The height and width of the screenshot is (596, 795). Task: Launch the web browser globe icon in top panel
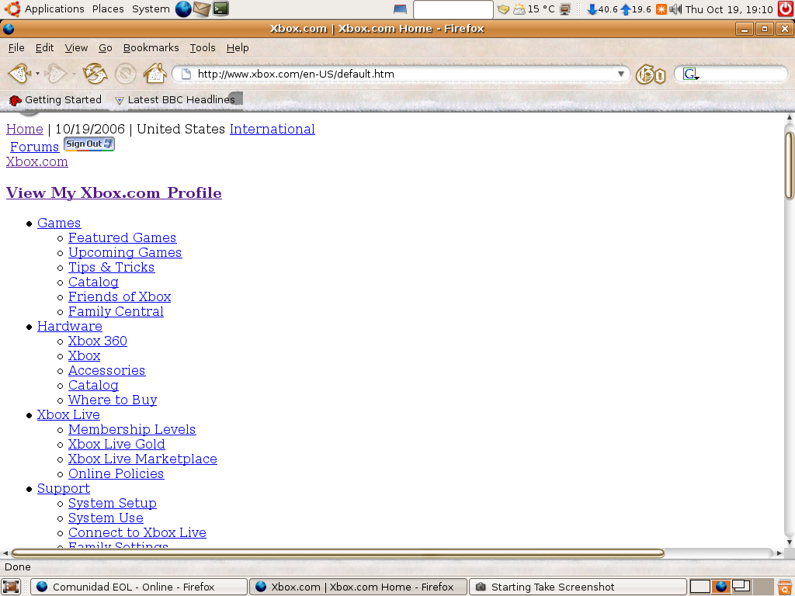[183, 9]
